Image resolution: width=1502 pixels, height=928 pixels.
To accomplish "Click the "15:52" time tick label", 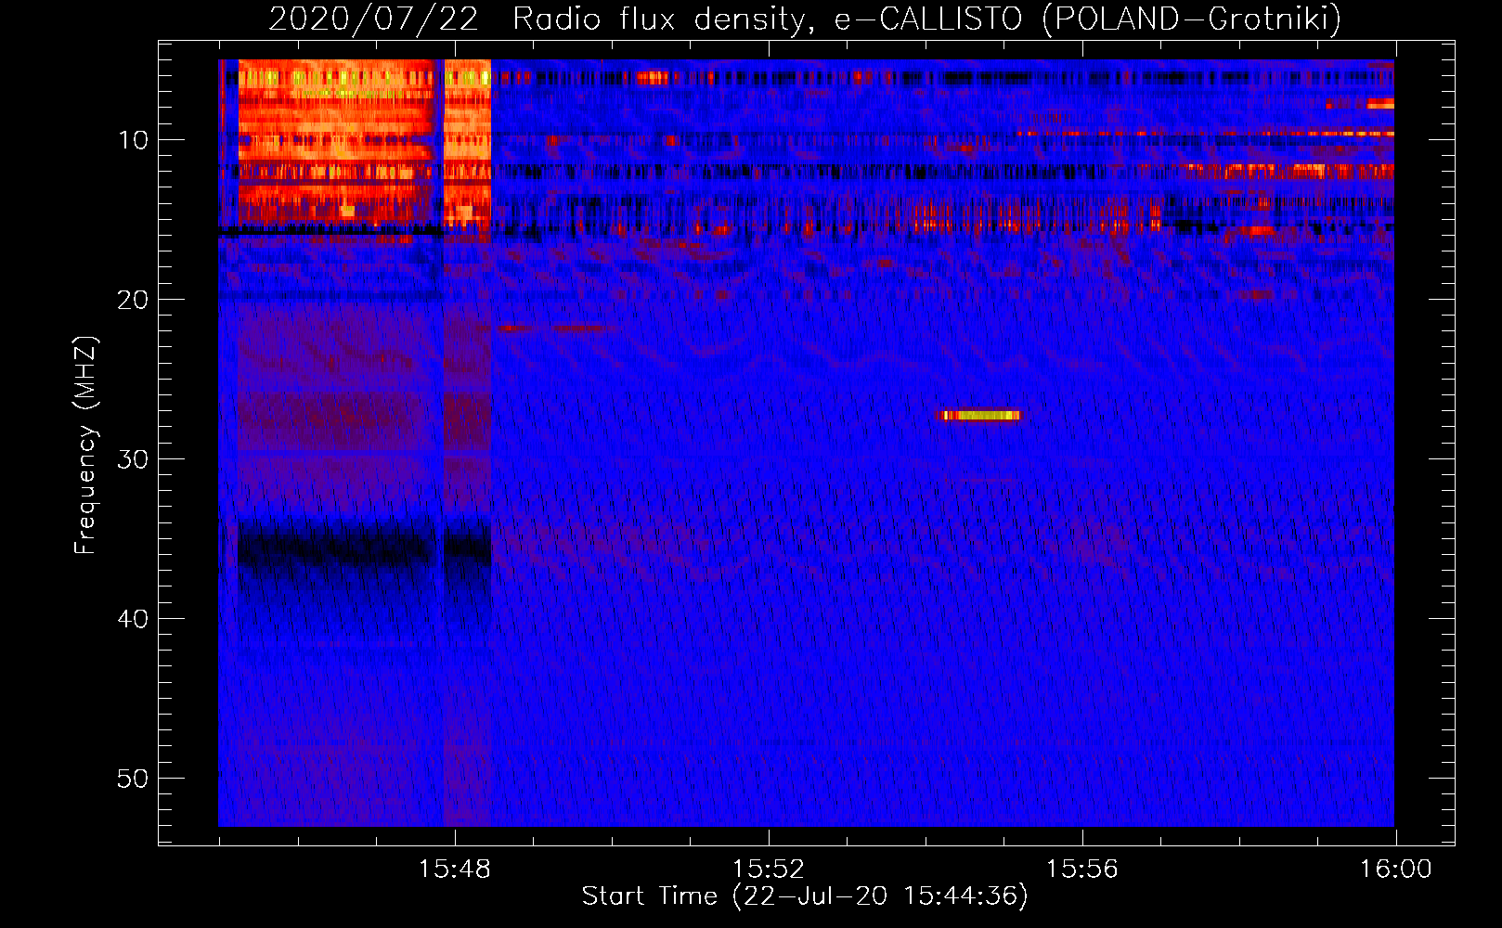I will coord(768,870).
